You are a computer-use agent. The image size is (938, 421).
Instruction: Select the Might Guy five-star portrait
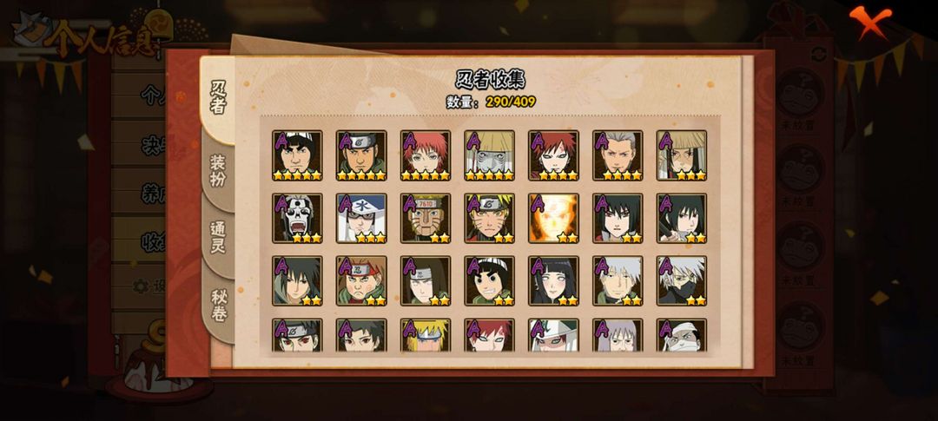[297, 155]
